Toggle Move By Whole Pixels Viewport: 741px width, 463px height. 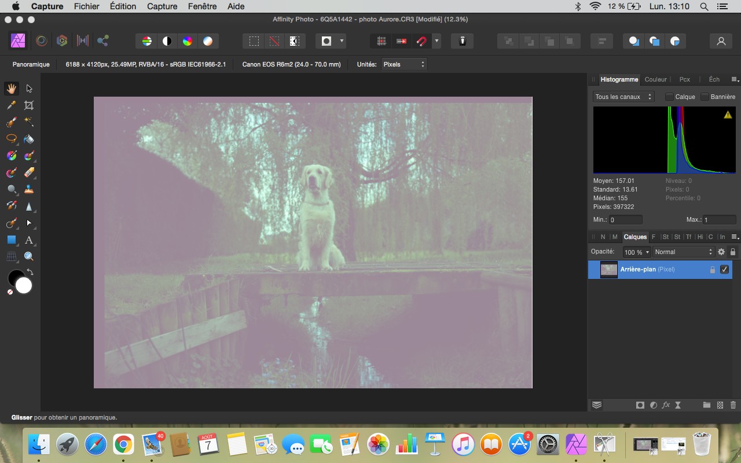[x=402, y=41]
